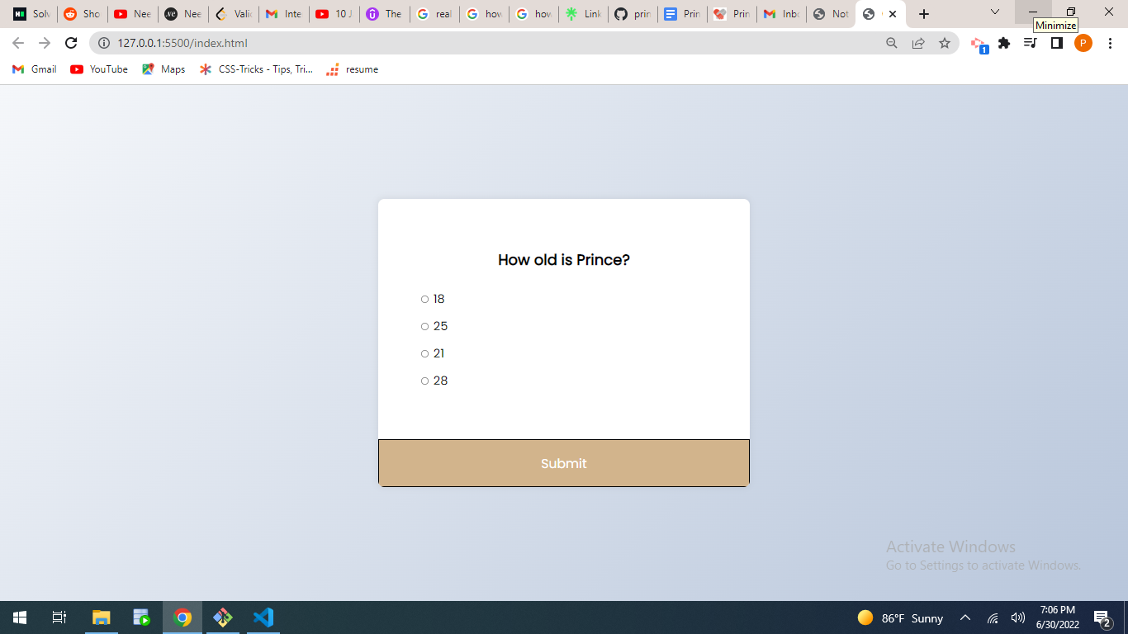Reload the current page
The image size is (1128, 634).
click(71, 43)
